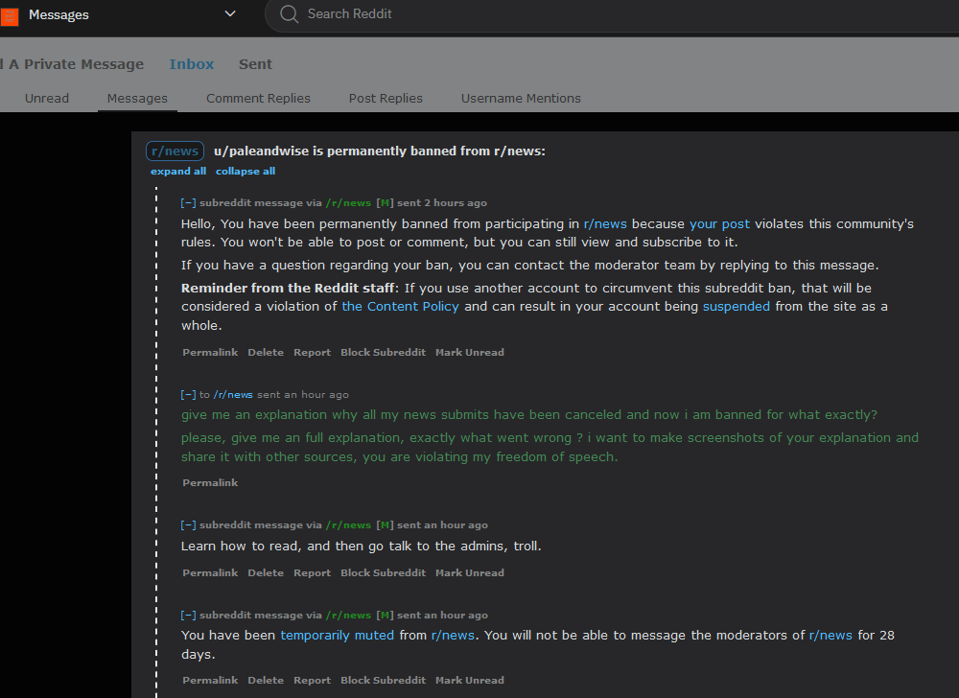This screenshot has width=959, height=698.
Task: Open the Messages dropdown chevron
Action: 230,13
